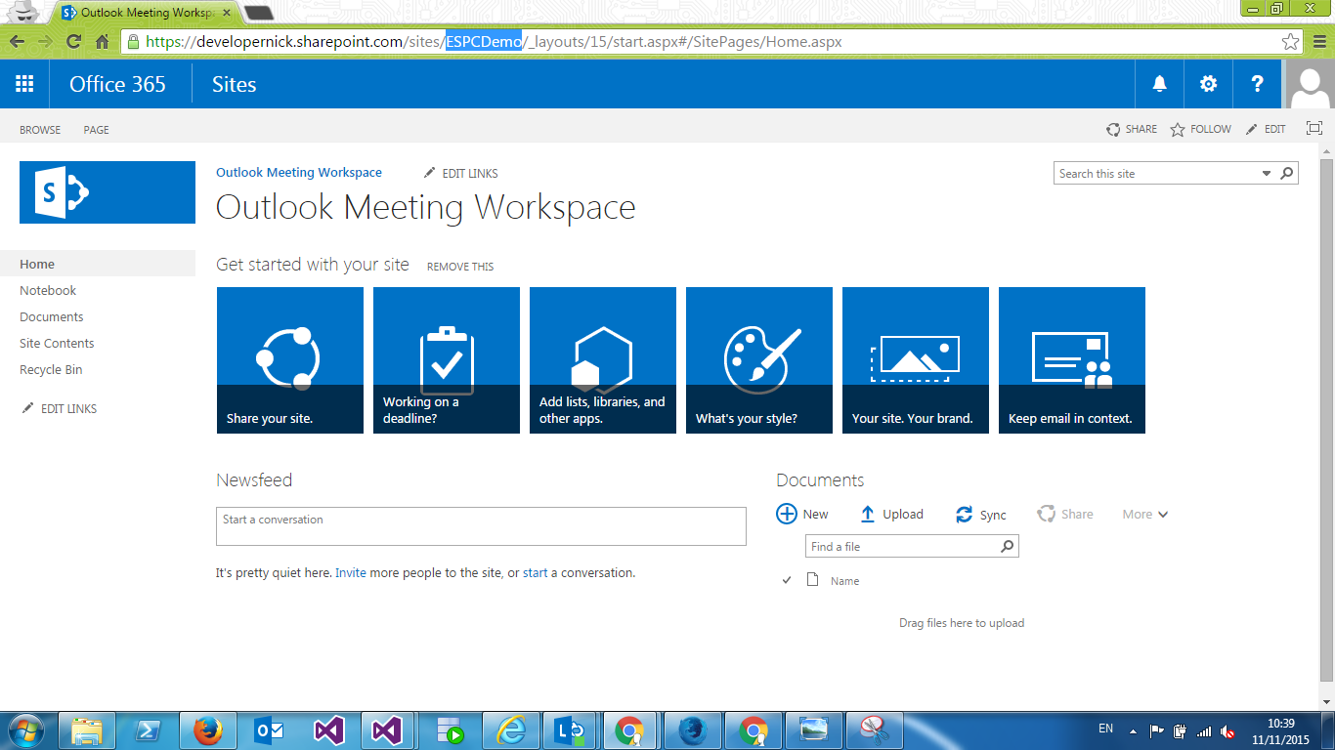
Task: Click EDIT LINKS next to site title
Action: [461, 173]
